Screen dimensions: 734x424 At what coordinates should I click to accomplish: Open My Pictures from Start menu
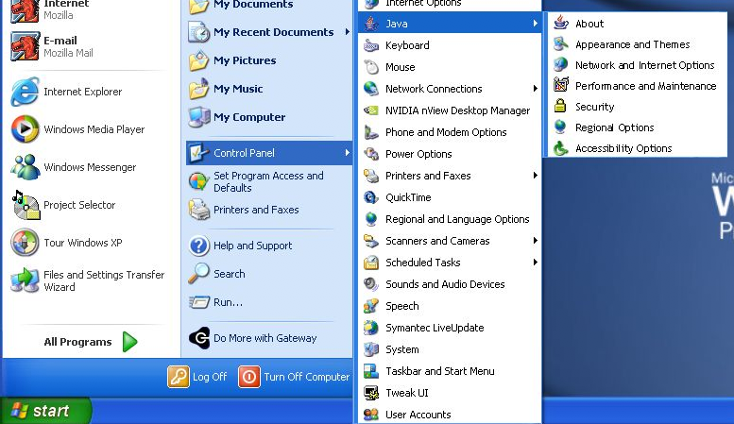[x=268, y=60]
